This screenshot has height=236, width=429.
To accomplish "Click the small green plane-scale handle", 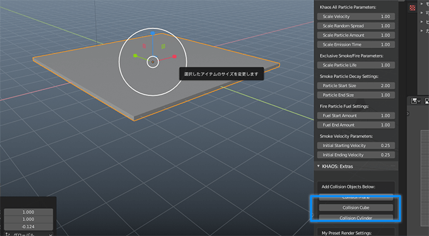I will pyautogui.click(x=163, y=47).
